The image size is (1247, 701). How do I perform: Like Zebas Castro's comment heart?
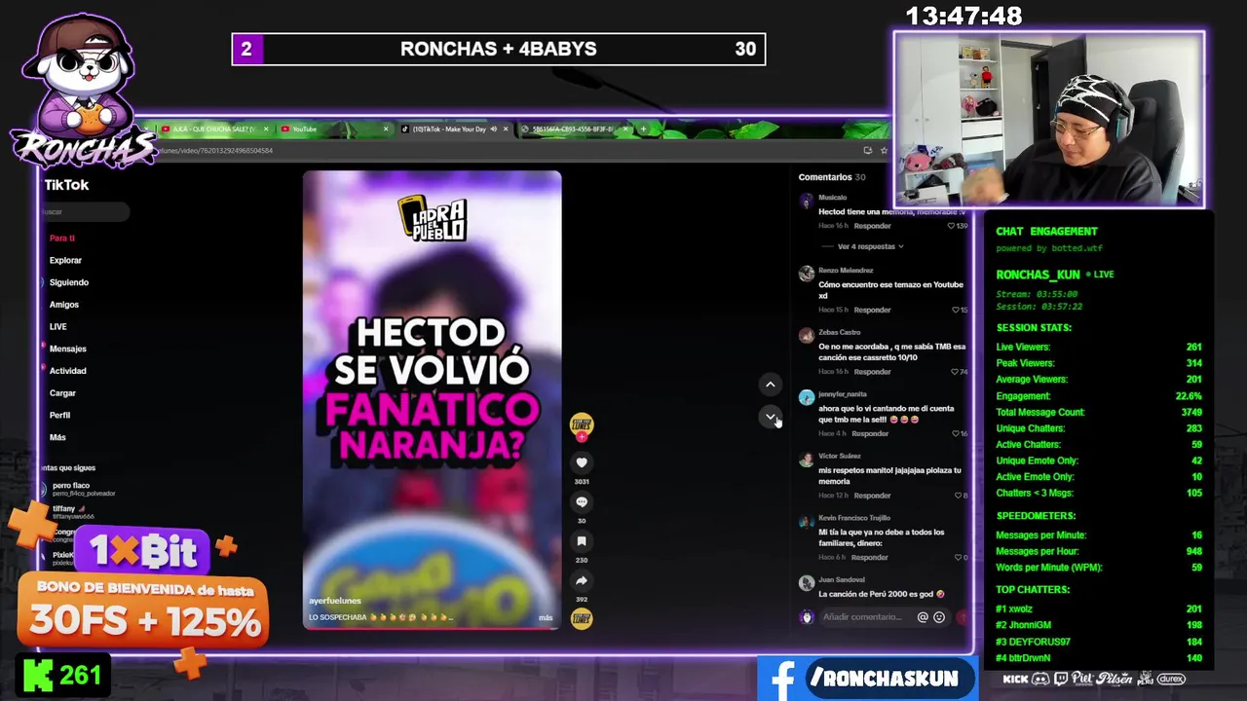point(956,372)
